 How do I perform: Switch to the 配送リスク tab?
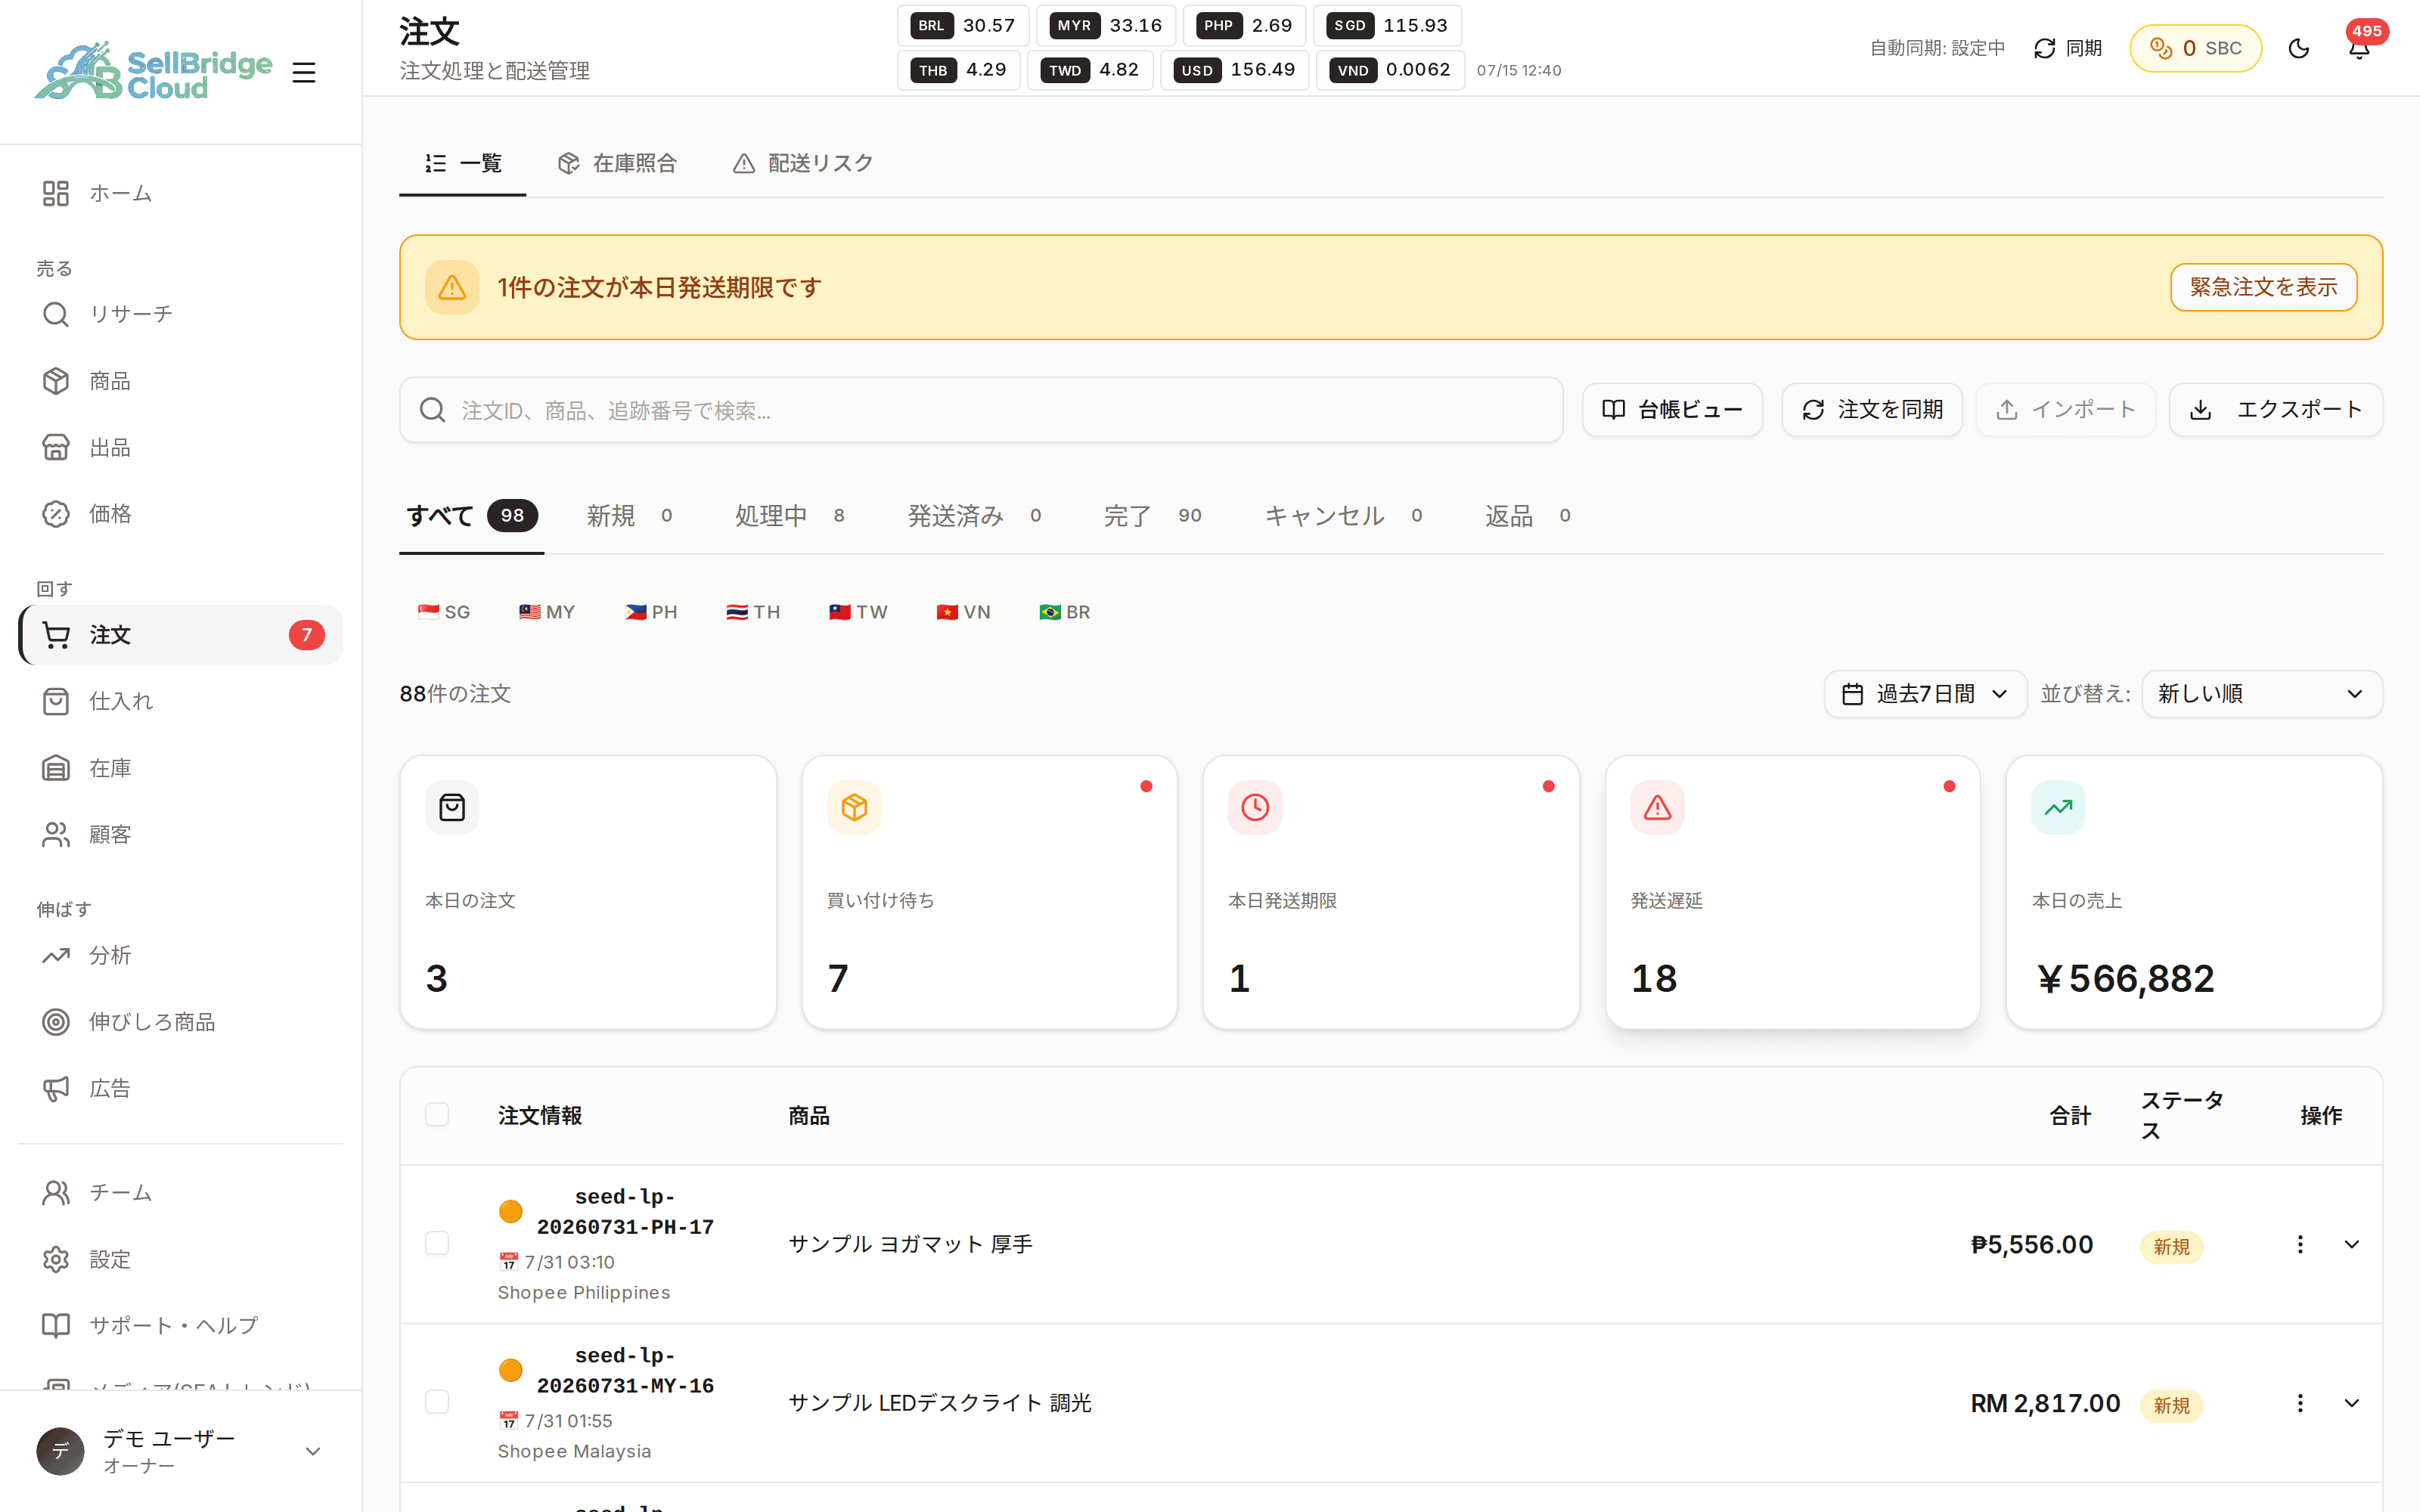click(x=803, y=163)
